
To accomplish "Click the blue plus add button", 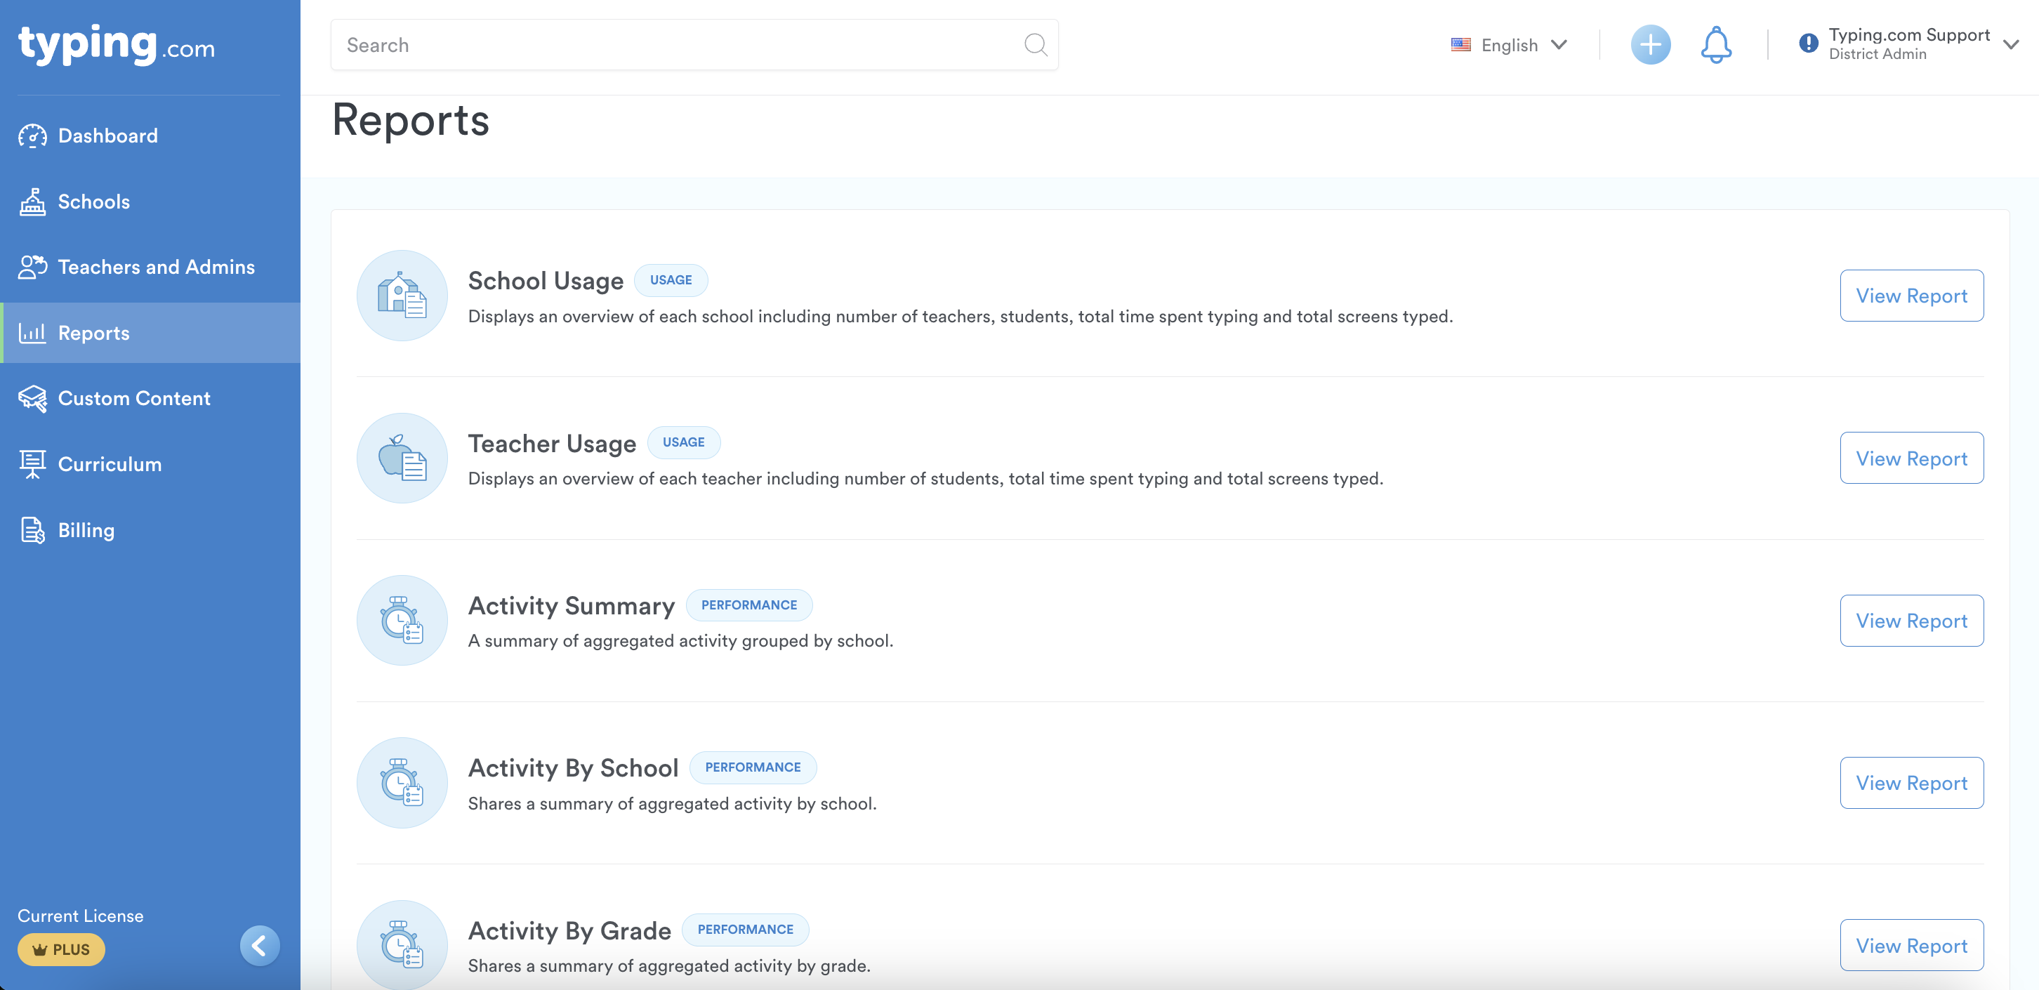I will (x=1650, y=45).
